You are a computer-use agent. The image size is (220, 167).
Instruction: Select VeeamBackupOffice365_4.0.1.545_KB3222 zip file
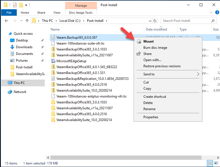(87, 67)
